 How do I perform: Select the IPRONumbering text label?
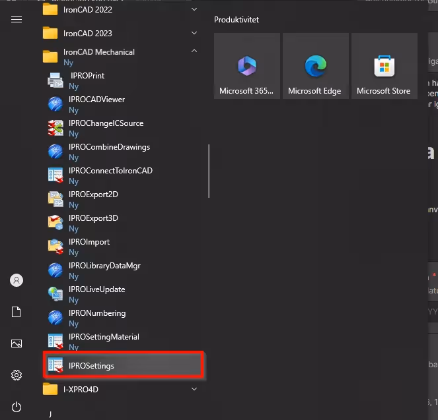click(x=97, y=313)
